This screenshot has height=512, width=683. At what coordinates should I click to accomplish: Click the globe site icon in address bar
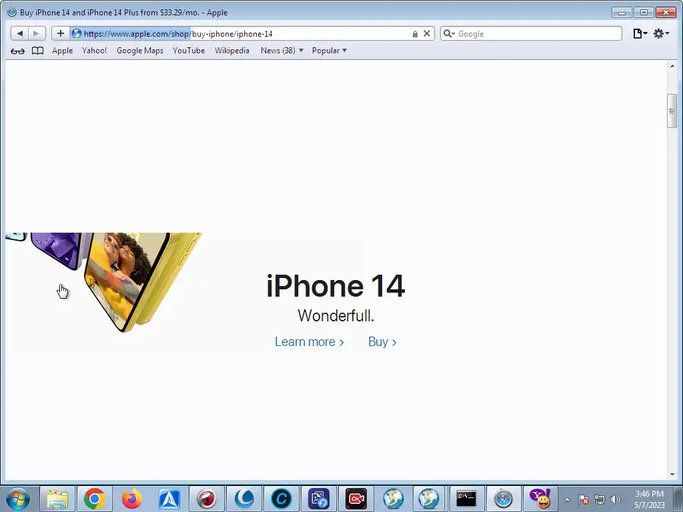point(77,33)
